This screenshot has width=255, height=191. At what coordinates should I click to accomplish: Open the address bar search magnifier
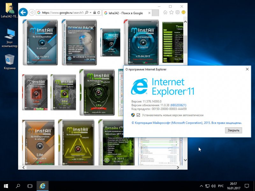(87, 12)
